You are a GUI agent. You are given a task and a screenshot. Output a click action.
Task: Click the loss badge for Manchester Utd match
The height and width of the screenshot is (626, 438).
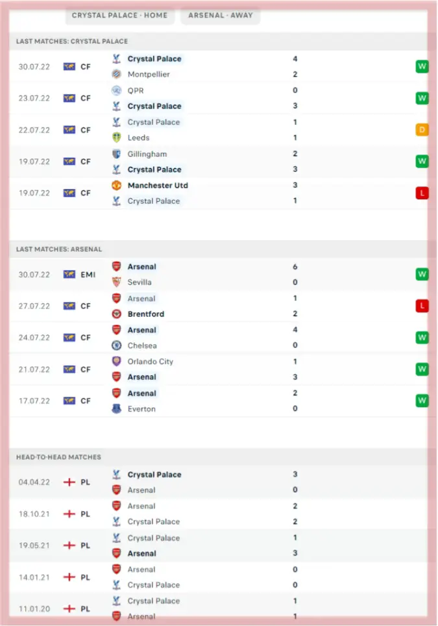tap(422, 193)
